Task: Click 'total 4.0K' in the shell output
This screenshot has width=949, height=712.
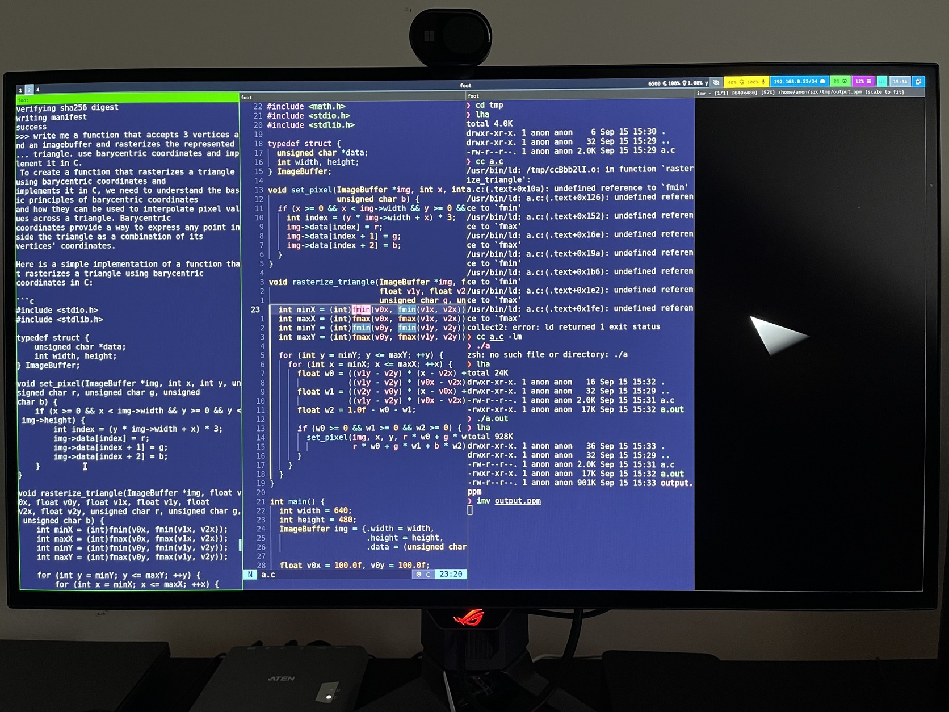Action: coord(489,123)
